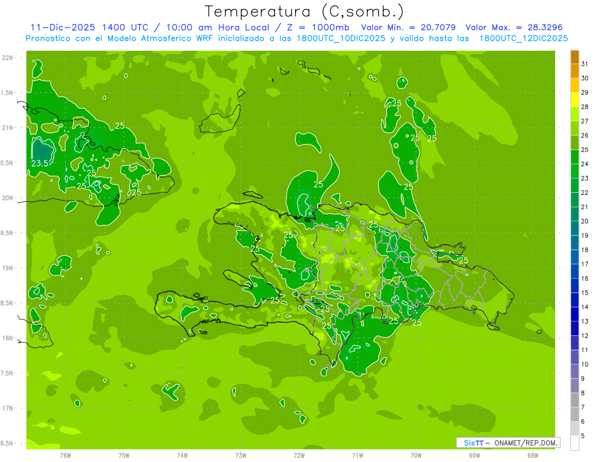The image size is (598, 462).
Task: Click the 22N latitude axis label
Action: tap(7, 58)
